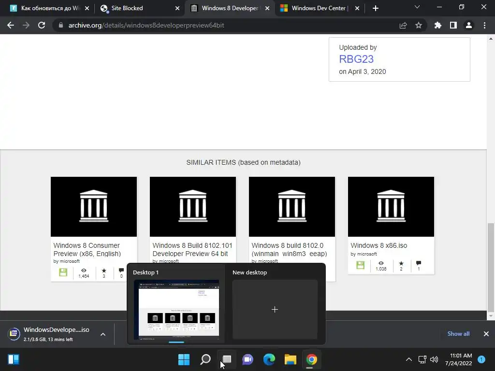Bookmark this page with the star icon

tap(418, 25)
